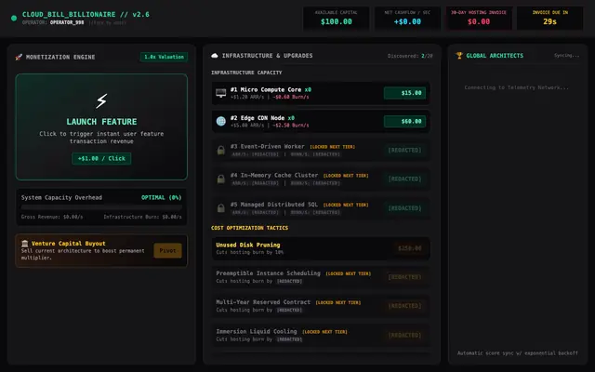This screenshot has width=595, height=372.
Task: Click the lock icon on Event-Driven Worker
Action: 221,151
